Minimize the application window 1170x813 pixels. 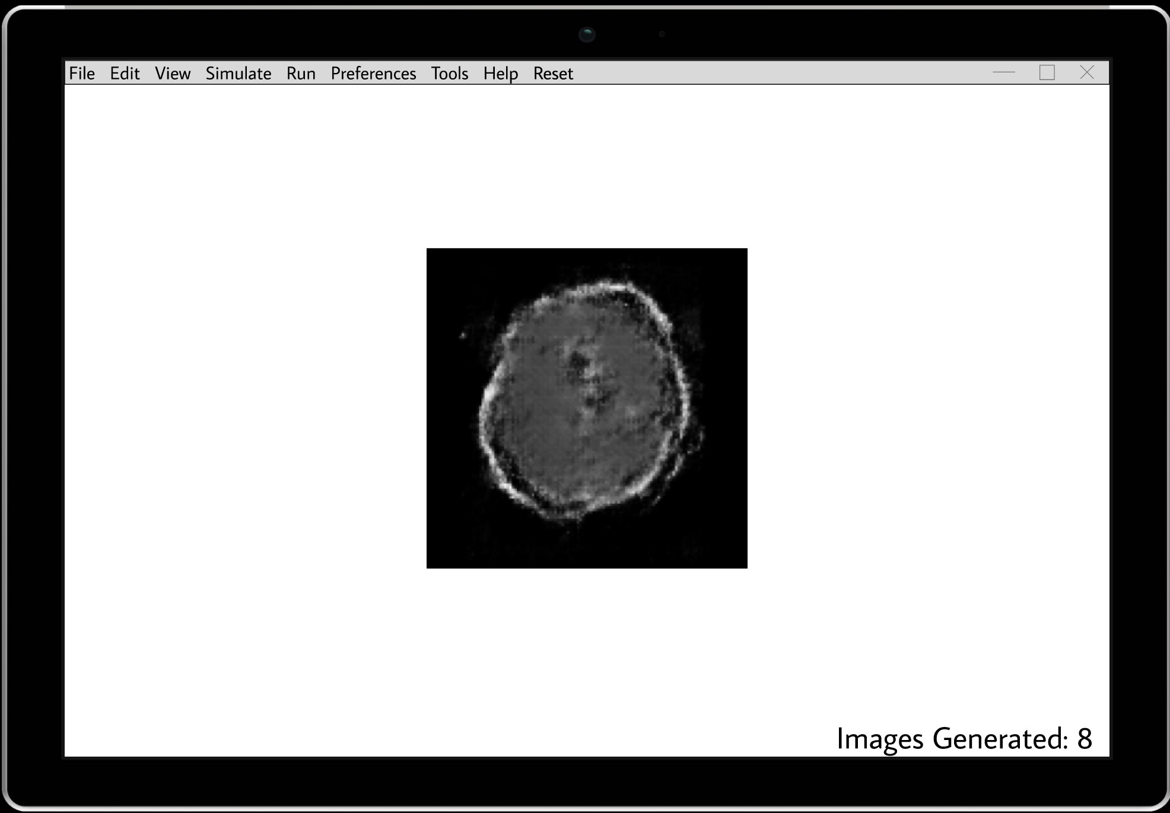click(x=1004, y=72)
